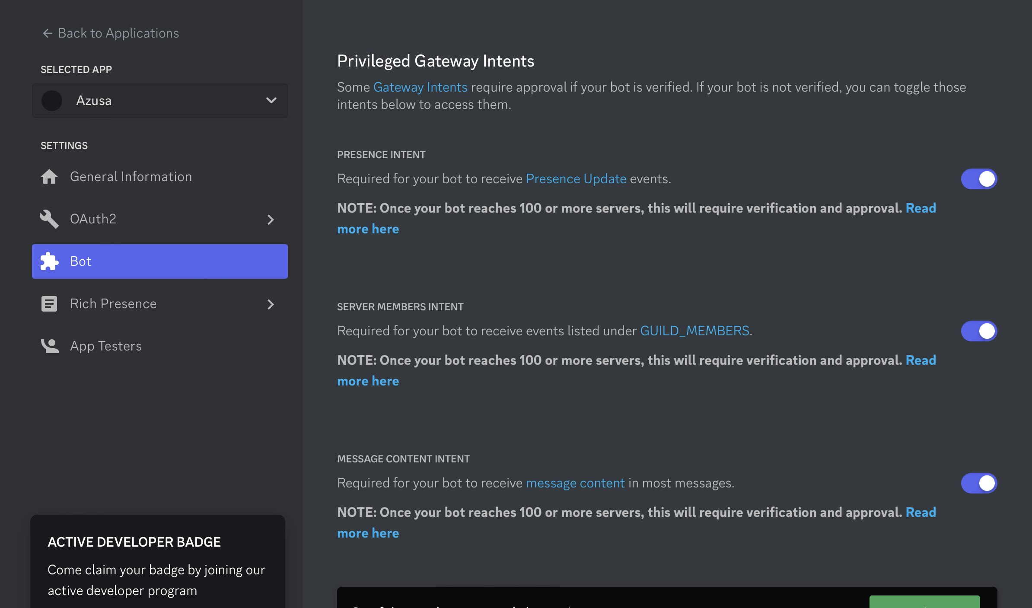Click the App Testers person icon
The height and width of the screenshot is (608, 1032).
point(50,346)
